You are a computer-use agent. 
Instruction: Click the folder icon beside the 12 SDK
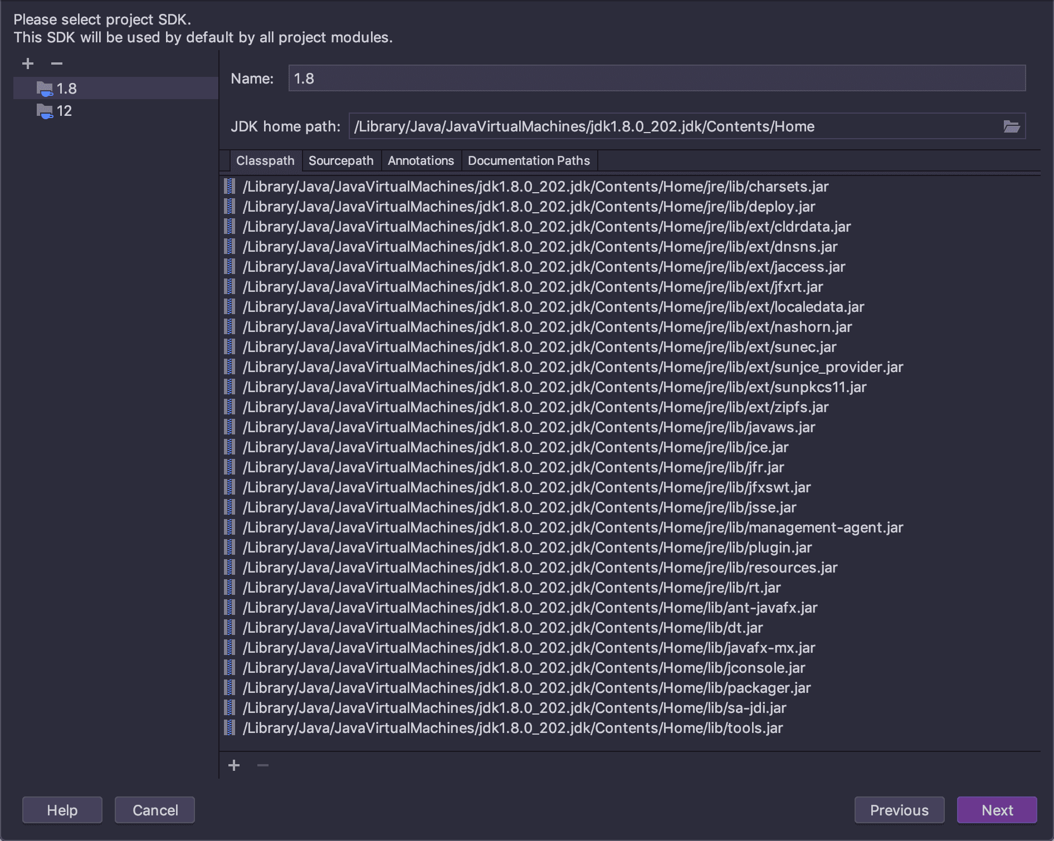click(x=46, y=111)
